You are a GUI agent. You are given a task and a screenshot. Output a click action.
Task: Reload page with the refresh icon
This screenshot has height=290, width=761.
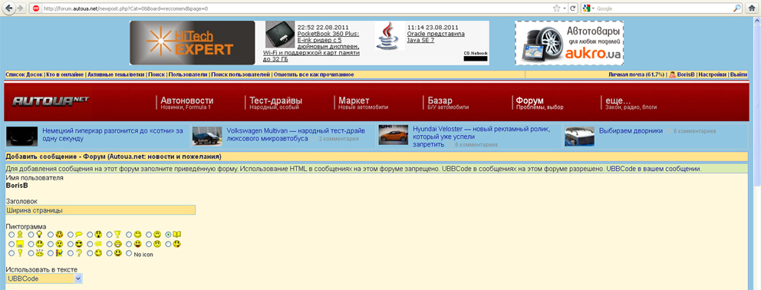[x=573, y=8]
